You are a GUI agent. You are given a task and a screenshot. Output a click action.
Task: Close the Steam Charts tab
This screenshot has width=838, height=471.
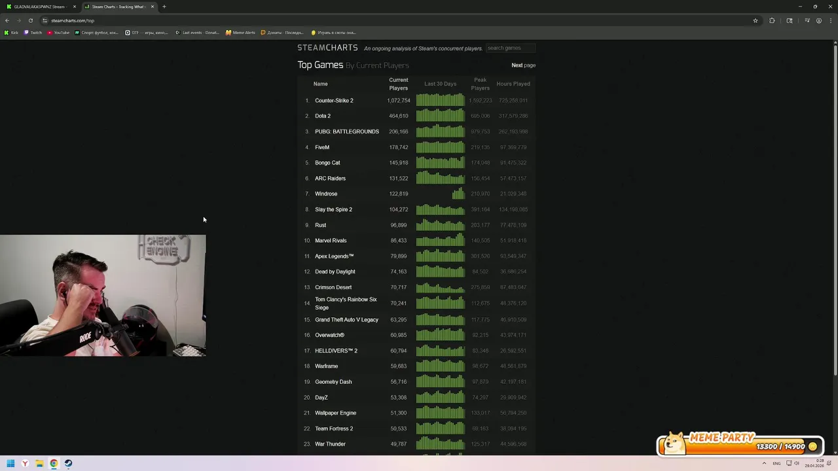[x=153, y=7]
